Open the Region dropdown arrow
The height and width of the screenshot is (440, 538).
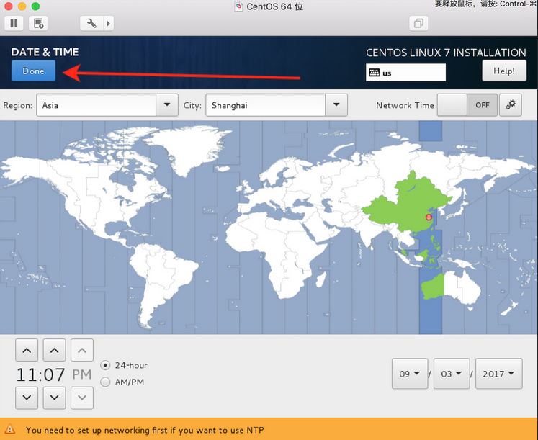click(x=167, y=105)
